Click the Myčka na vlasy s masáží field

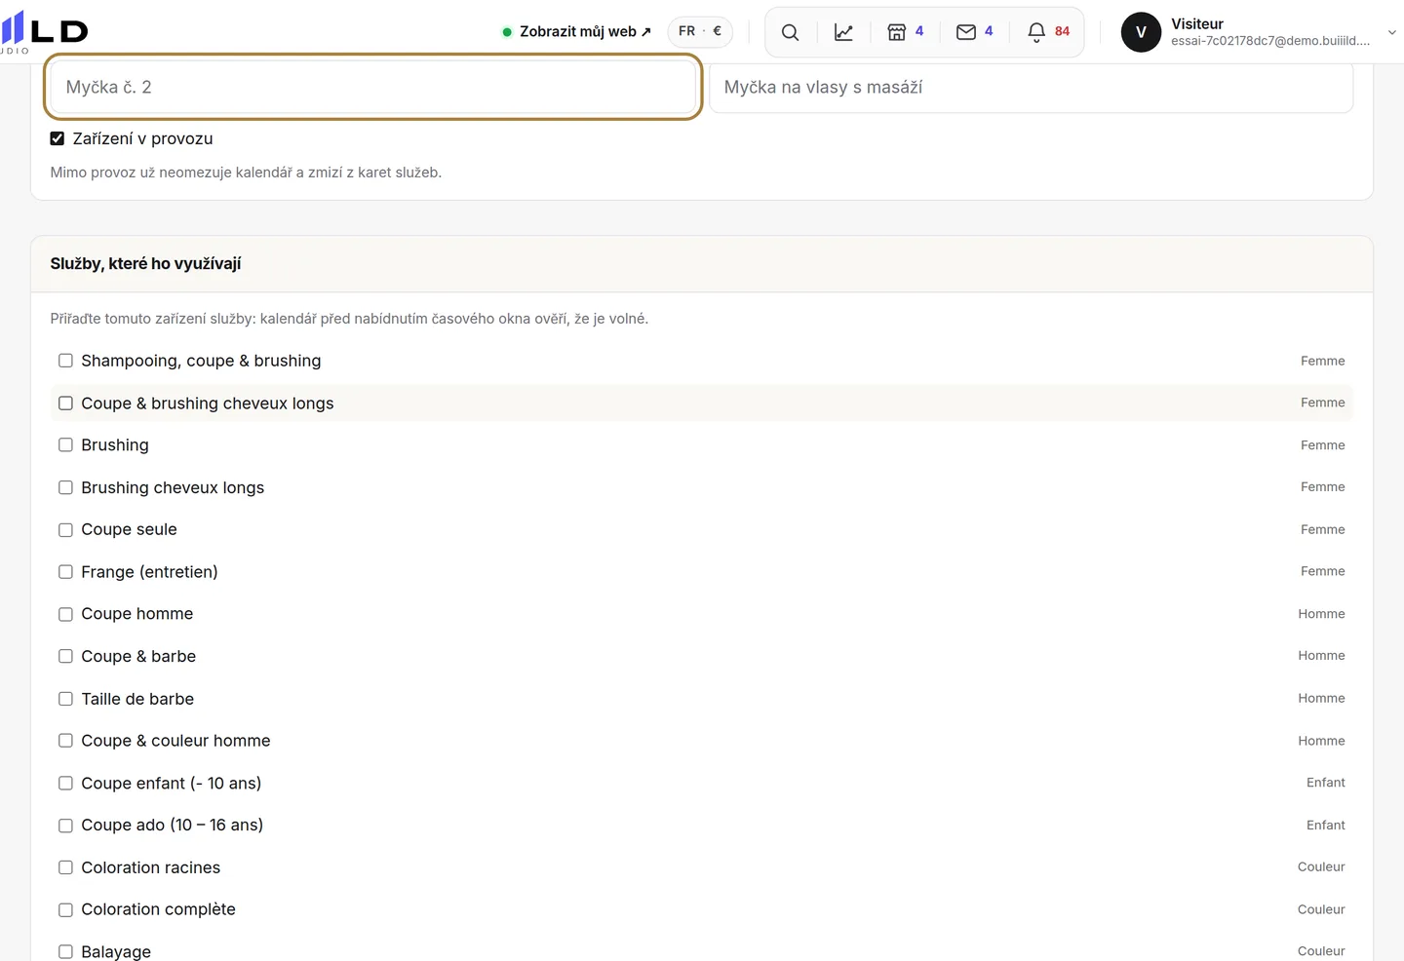(1031, 87)
